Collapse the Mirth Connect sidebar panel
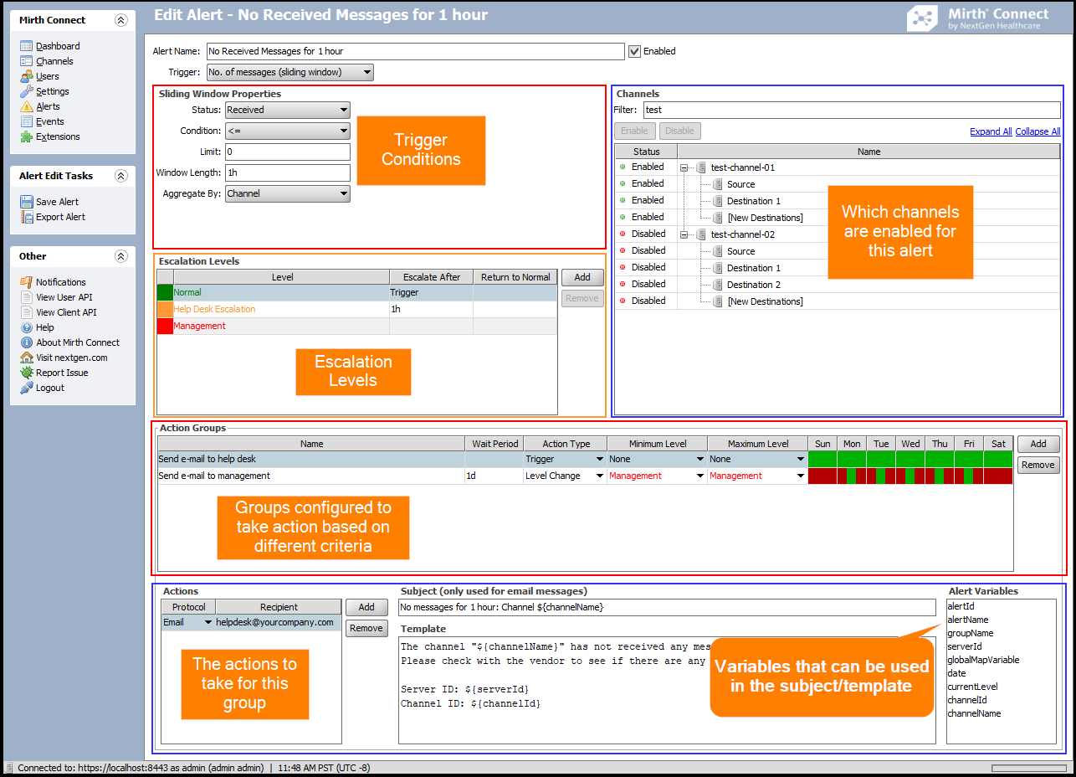Screen dimensions: 1076x777 click(x=120, y=20)
